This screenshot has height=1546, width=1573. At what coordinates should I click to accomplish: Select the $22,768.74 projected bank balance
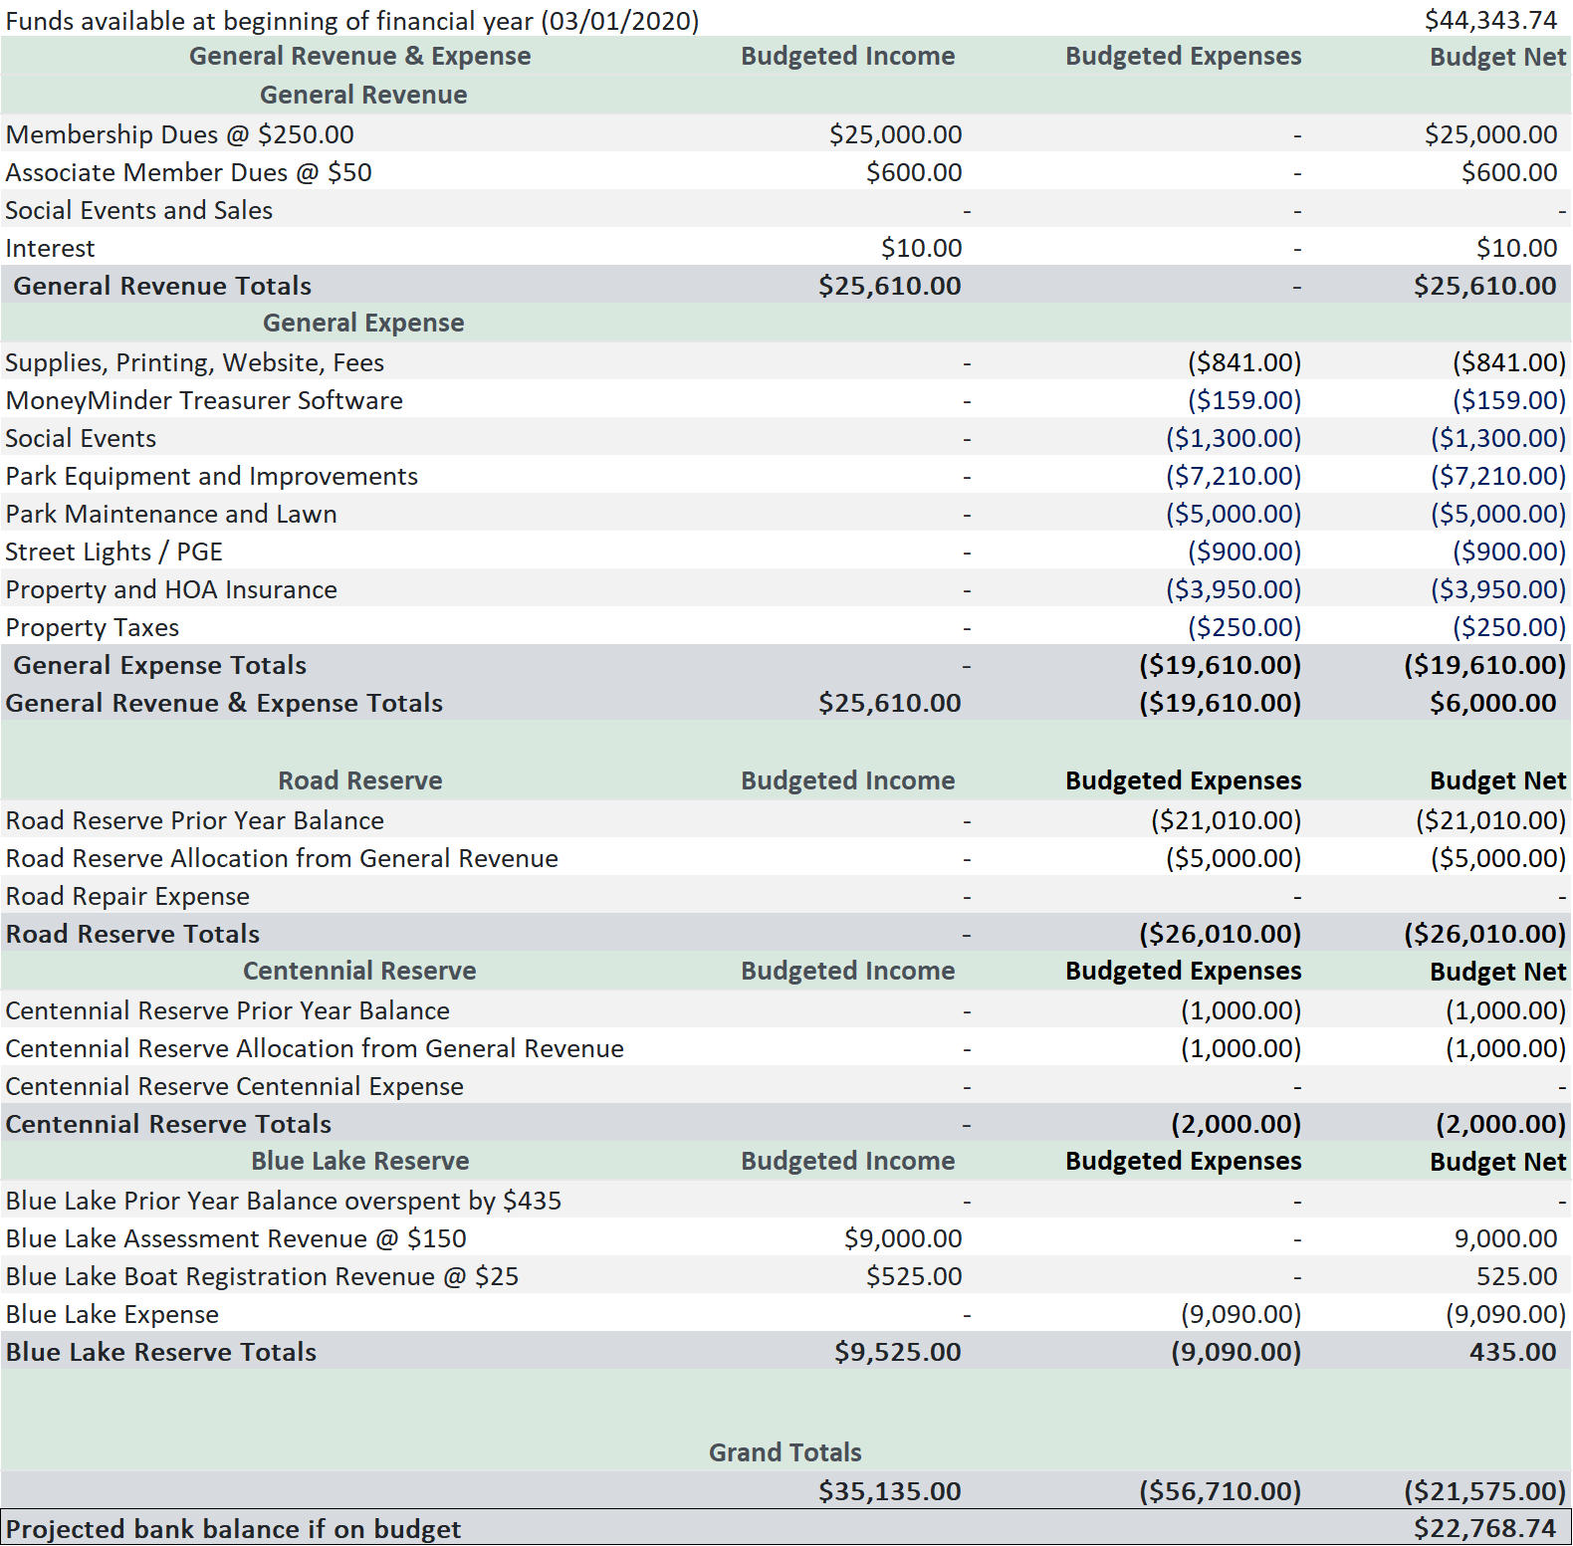(1485, 1528)
